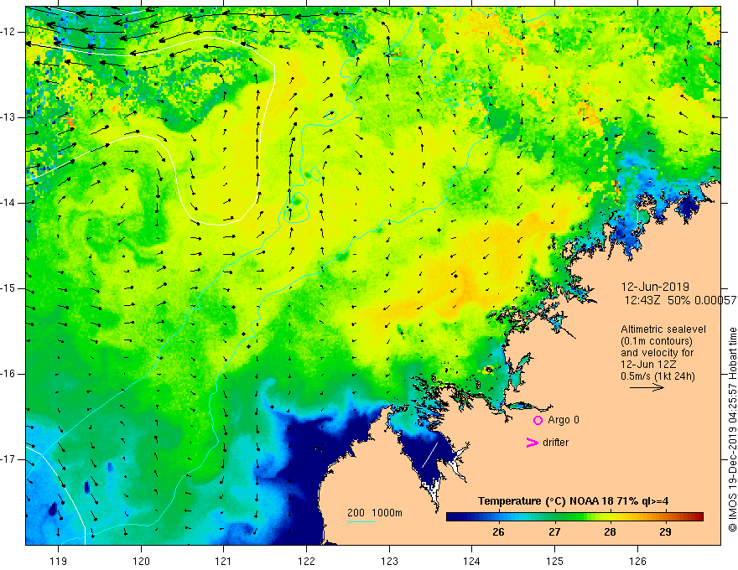Image resolution: width=738 pixels, height=570 pixels.
Task: Click longitude label 124 on bottom axis
Action: click(x=471, y=561)
